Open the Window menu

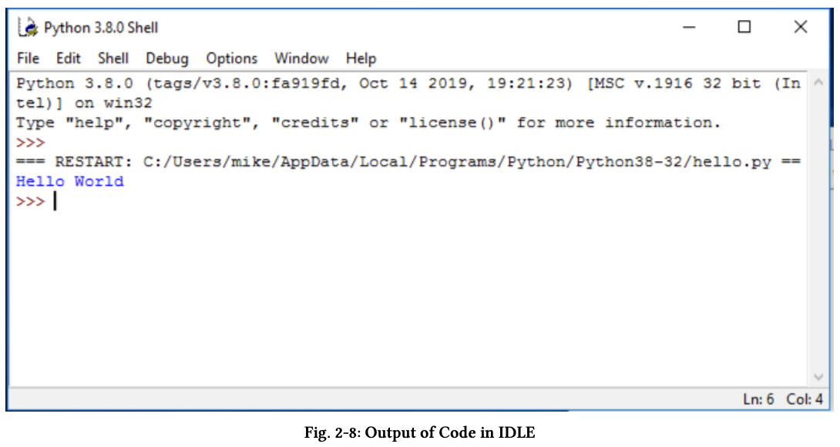(301, 59)
